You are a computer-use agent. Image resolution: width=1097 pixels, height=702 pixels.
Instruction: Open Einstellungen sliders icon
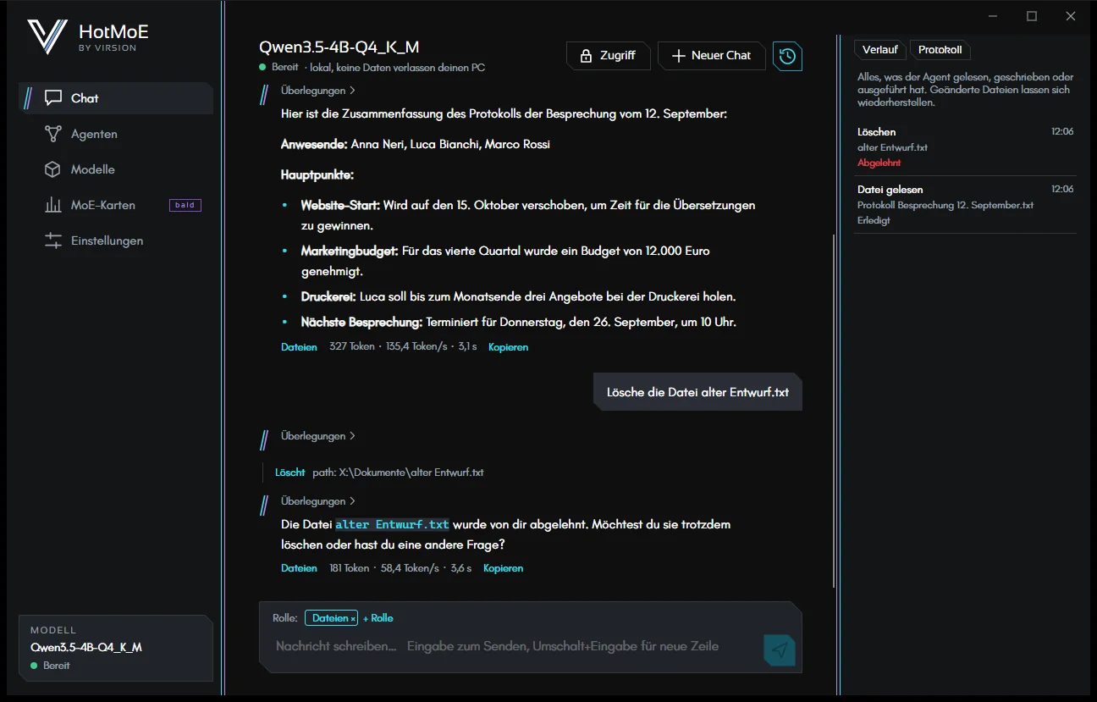coord(53,240)
